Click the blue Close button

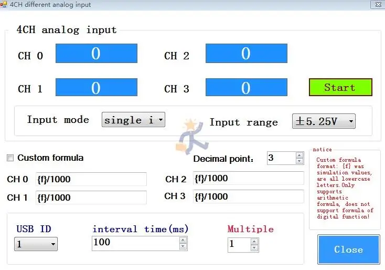[x=349, y=250]
